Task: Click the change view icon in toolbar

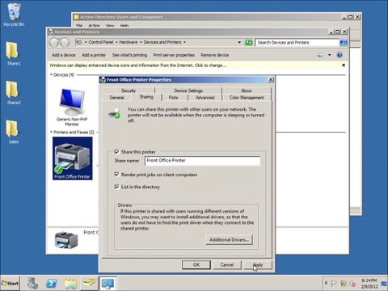Action: click(320, 55)
